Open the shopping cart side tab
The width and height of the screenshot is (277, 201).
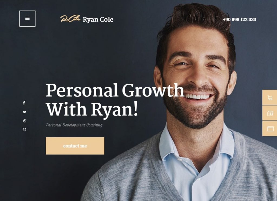tap(270, 97)
